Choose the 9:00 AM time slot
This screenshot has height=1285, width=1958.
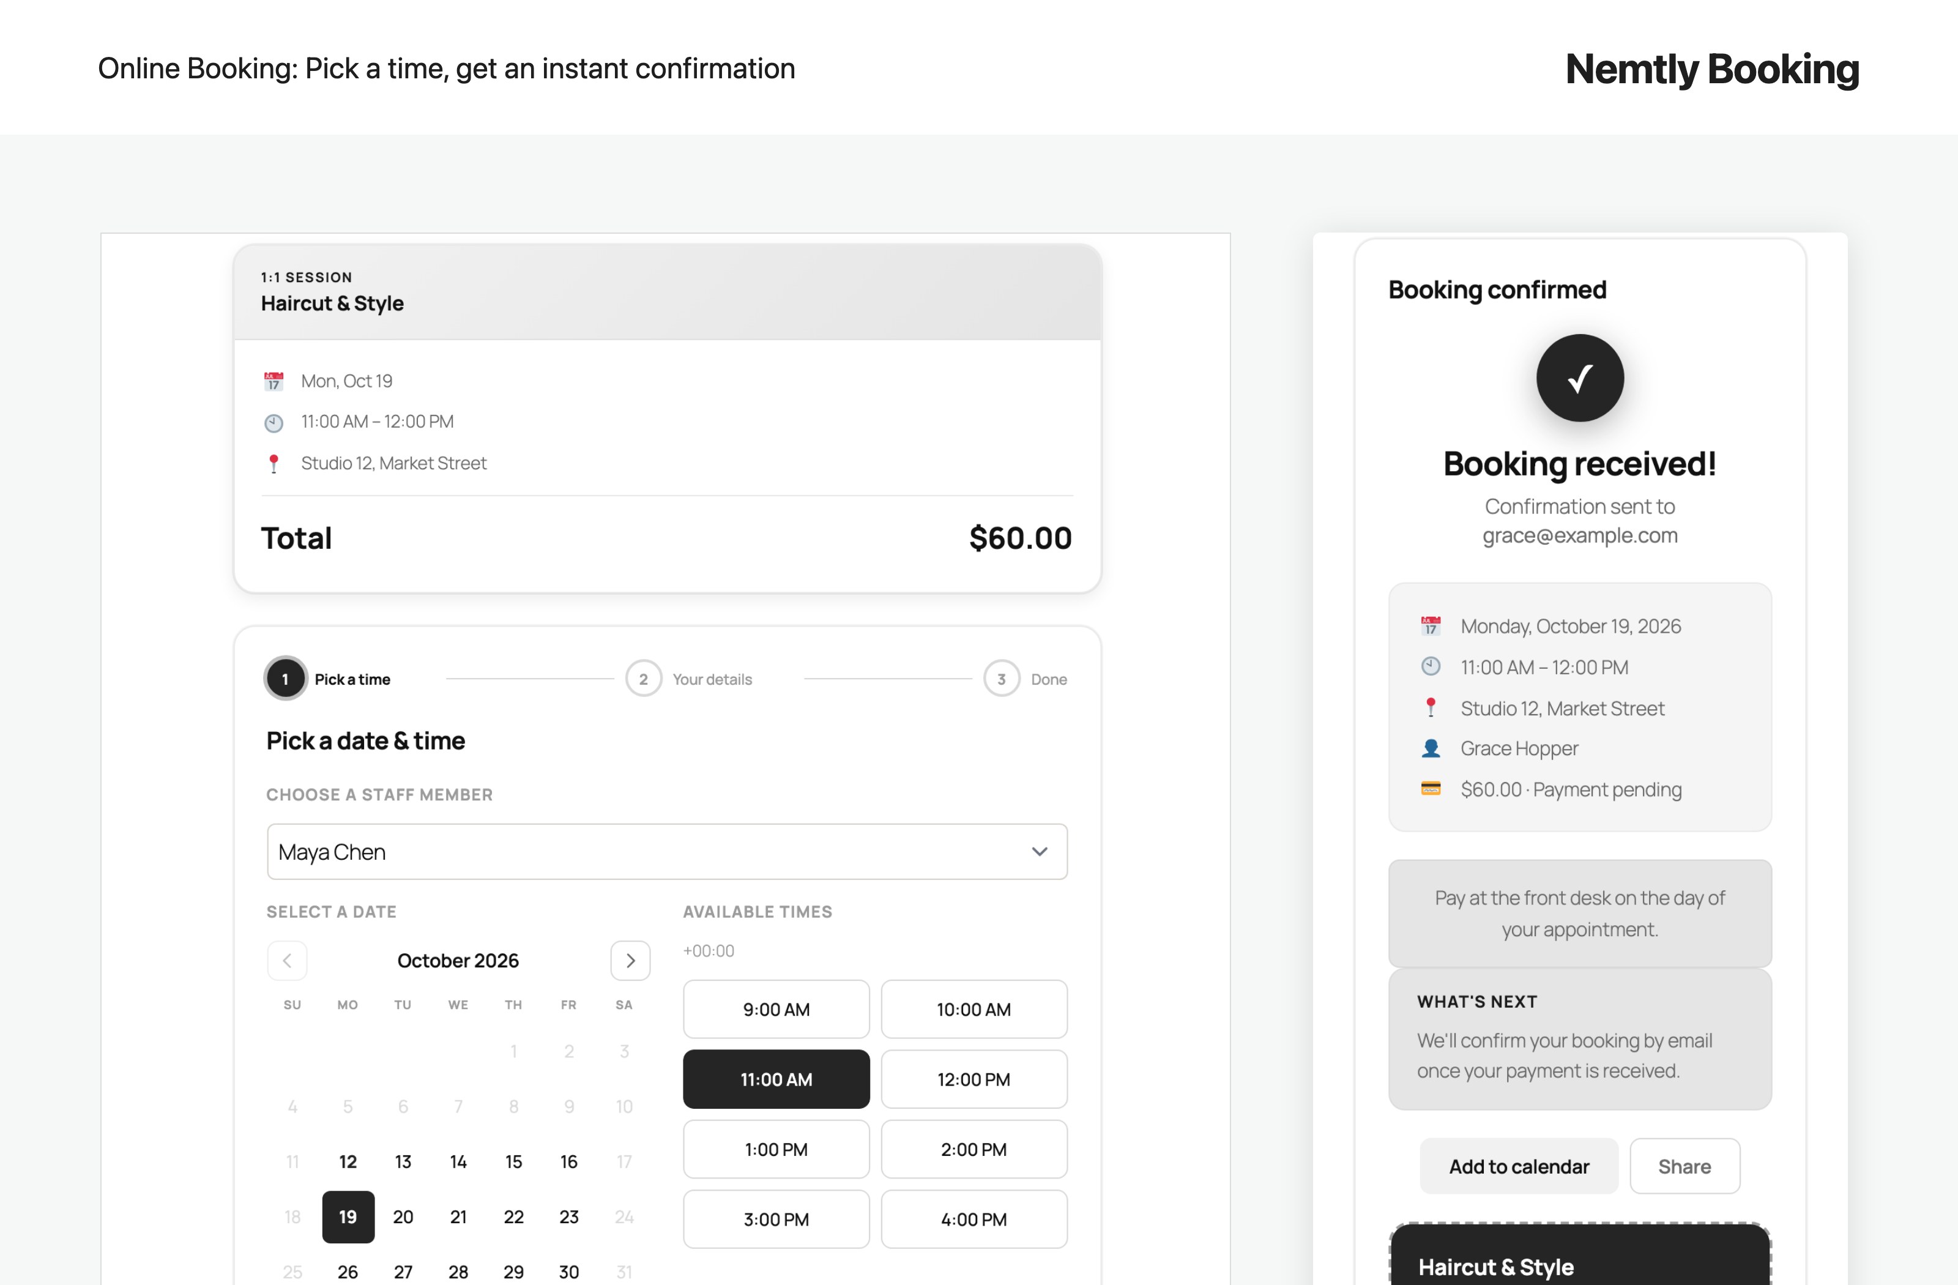(776, 1010)
